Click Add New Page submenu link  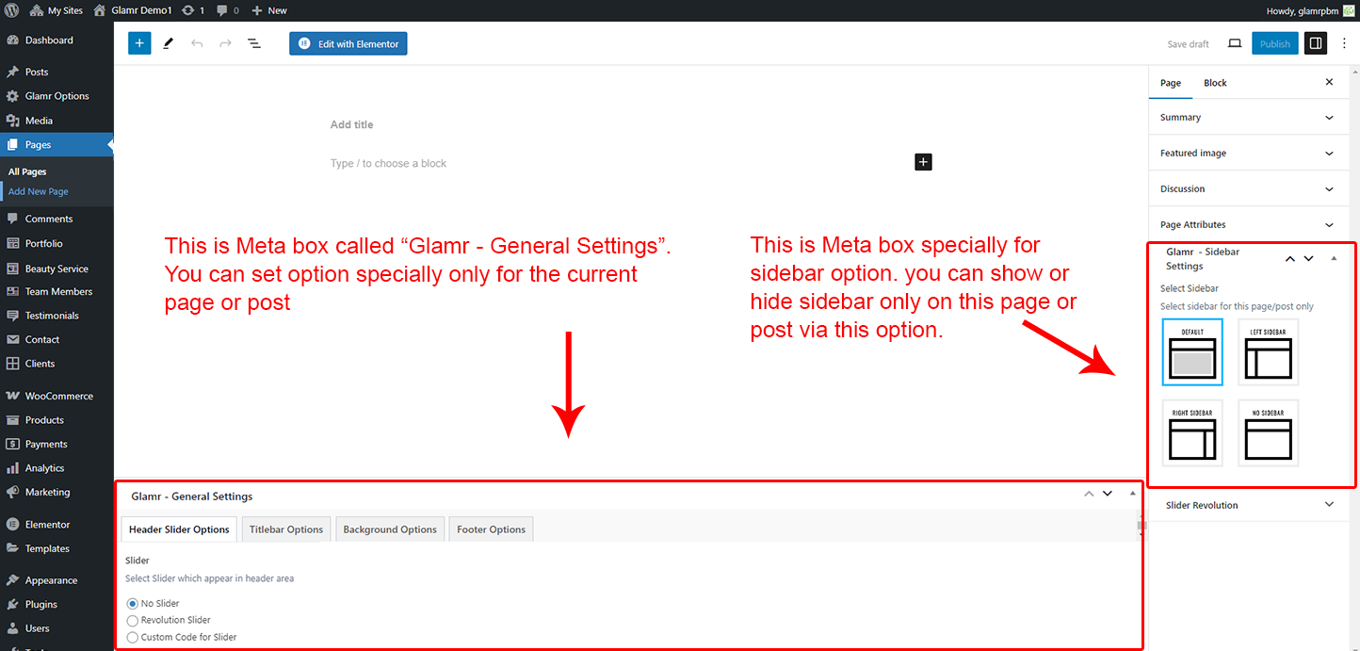click(x=39, y=191)
